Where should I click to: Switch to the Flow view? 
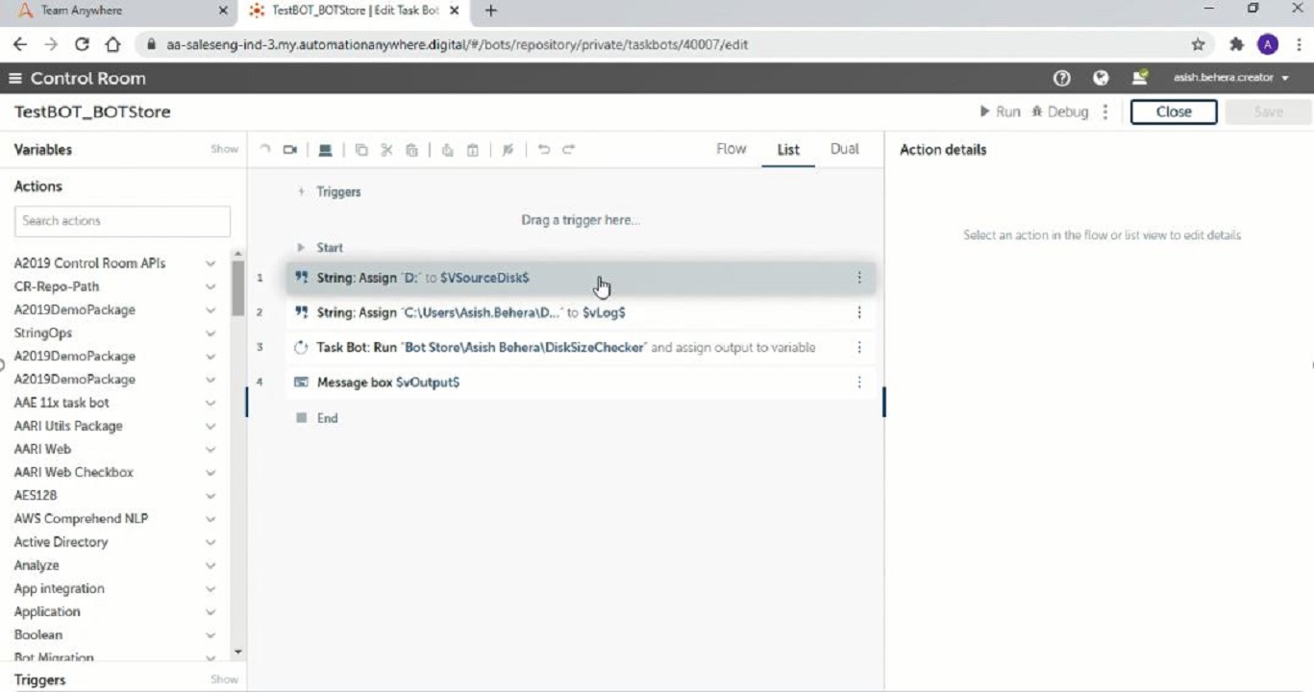731,149
